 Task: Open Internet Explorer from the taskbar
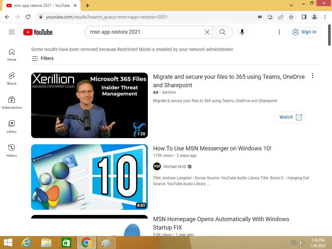click(x=27, y=243)
